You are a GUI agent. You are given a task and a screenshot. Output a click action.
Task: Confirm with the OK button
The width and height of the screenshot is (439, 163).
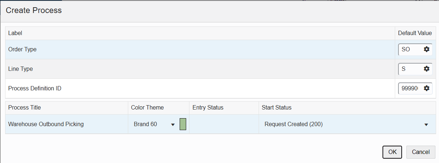392,152
